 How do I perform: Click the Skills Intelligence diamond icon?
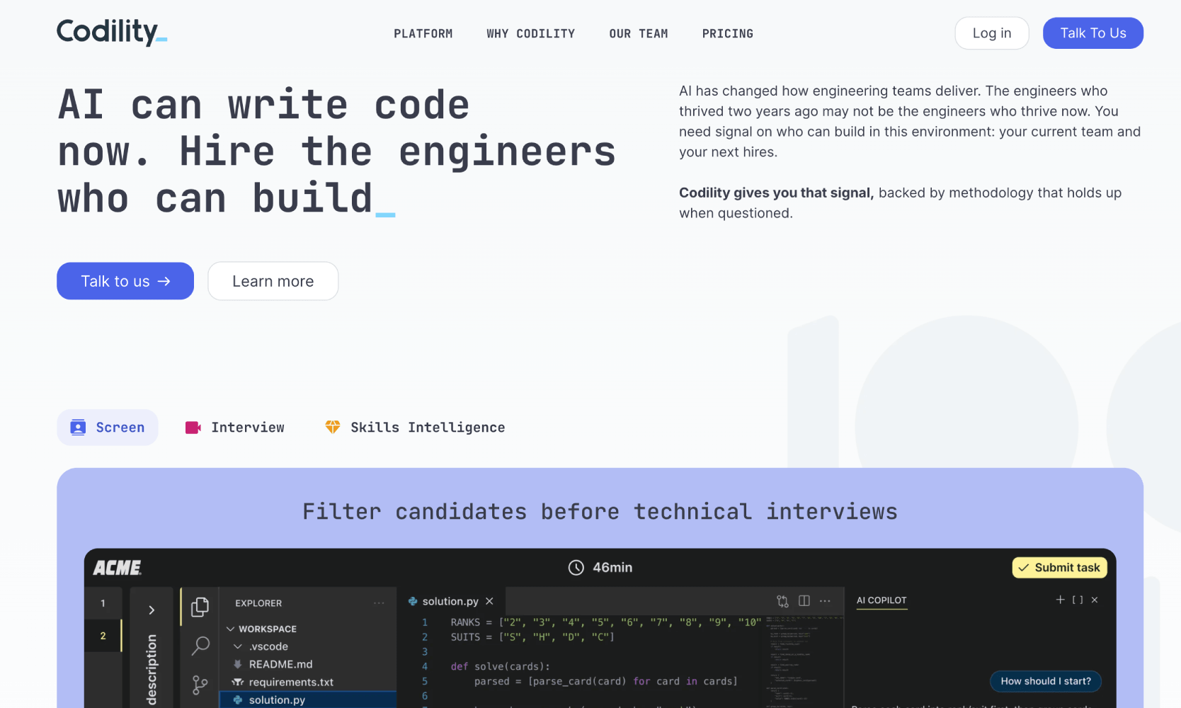click(333, 427)
